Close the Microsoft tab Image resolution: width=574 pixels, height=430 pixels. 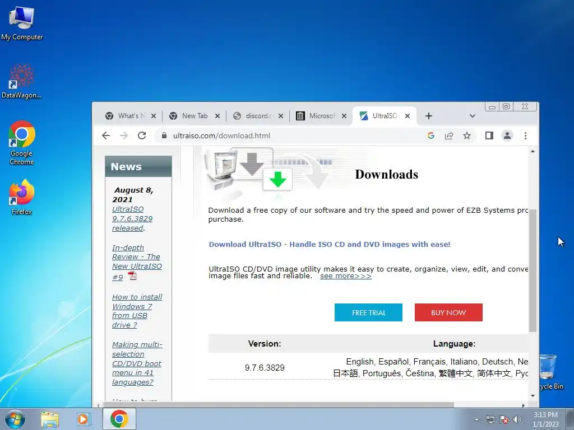point(344,116)
